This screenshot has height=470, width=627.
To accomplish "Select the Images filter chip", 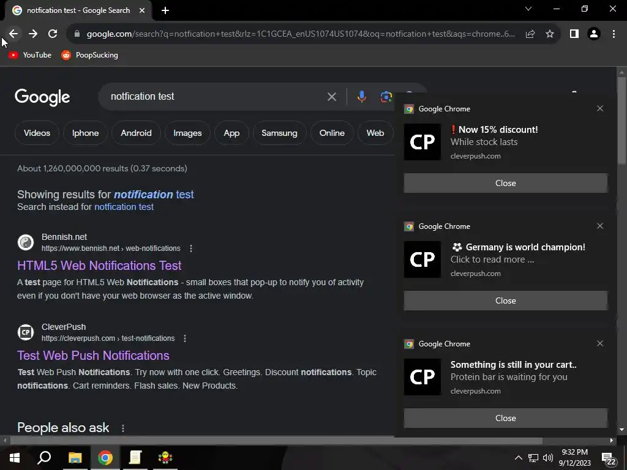I will click(x=187, y=133).
